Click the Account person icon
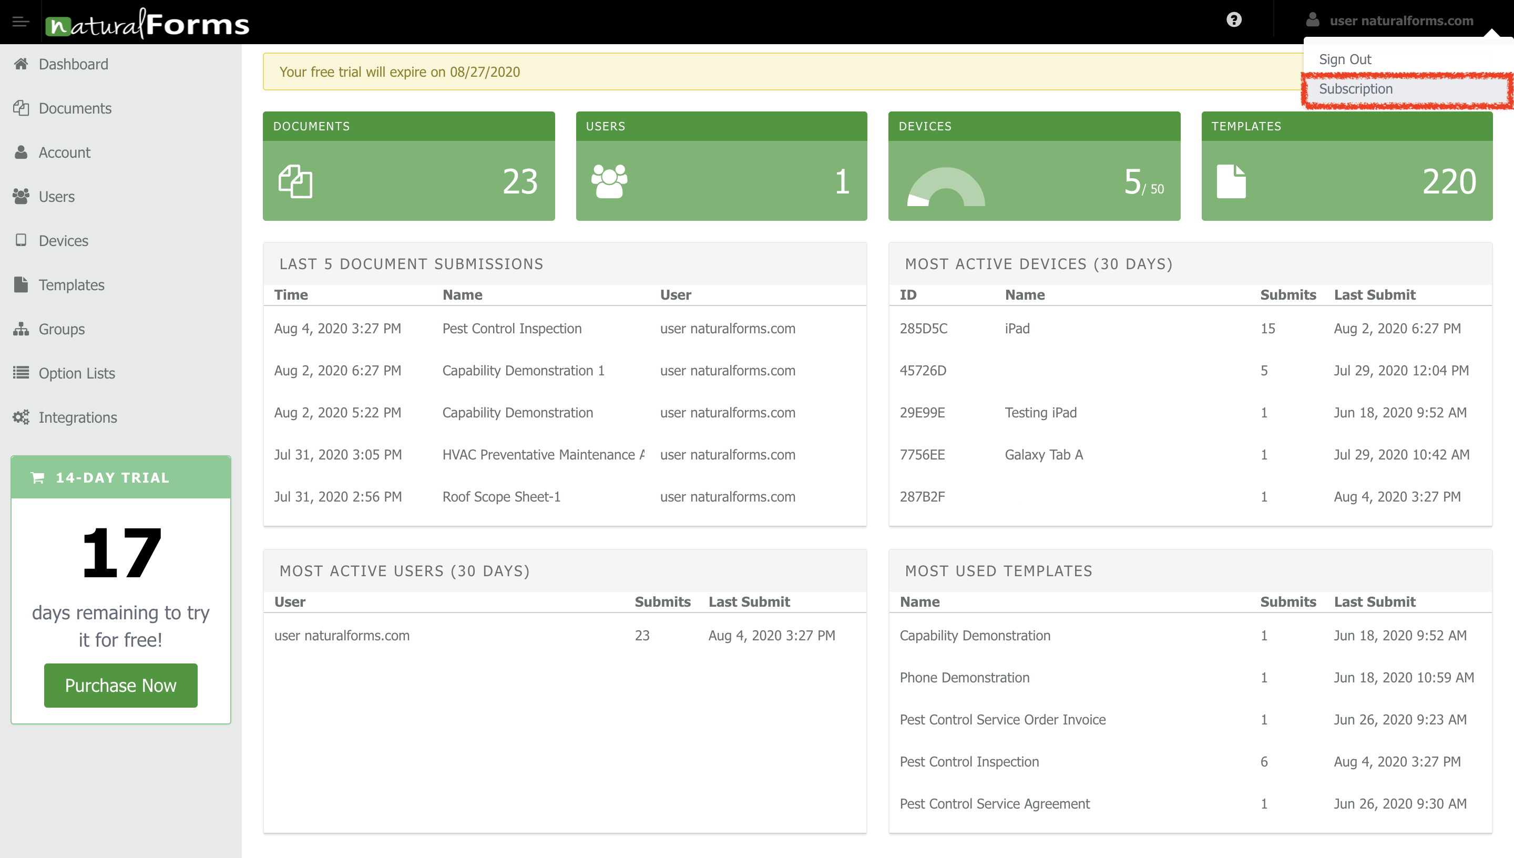 (x=21, y=152)
